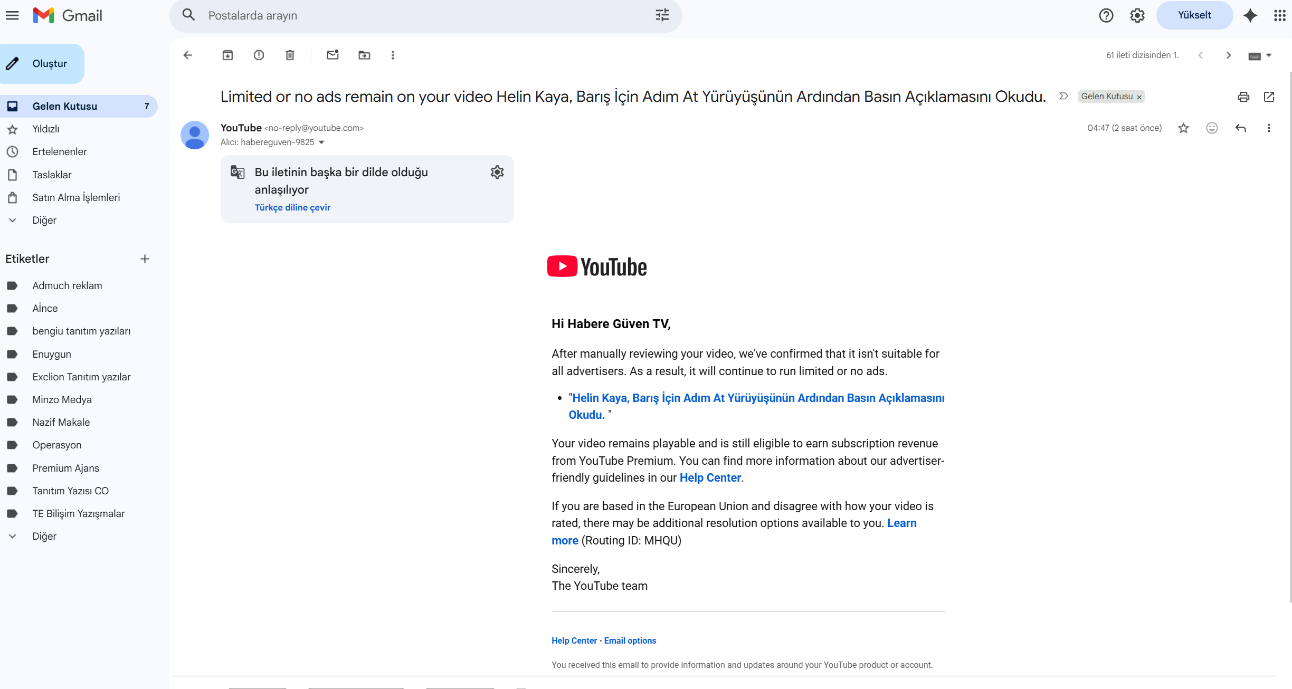Open Help Center link in email body
The width and height of the screenshot is (1292, 689).
click(x=710, y=477)
